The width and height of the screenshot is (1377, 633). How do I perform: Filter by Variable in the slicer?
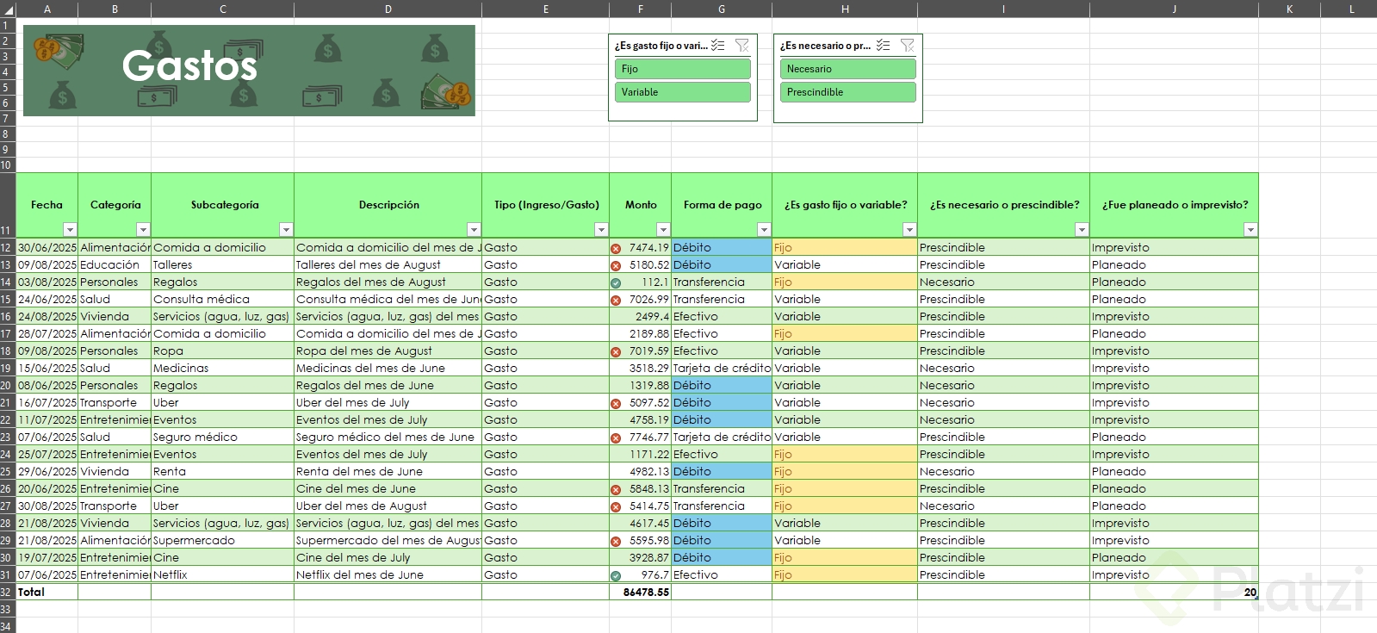pyautogui.click(x=682, y=92)
